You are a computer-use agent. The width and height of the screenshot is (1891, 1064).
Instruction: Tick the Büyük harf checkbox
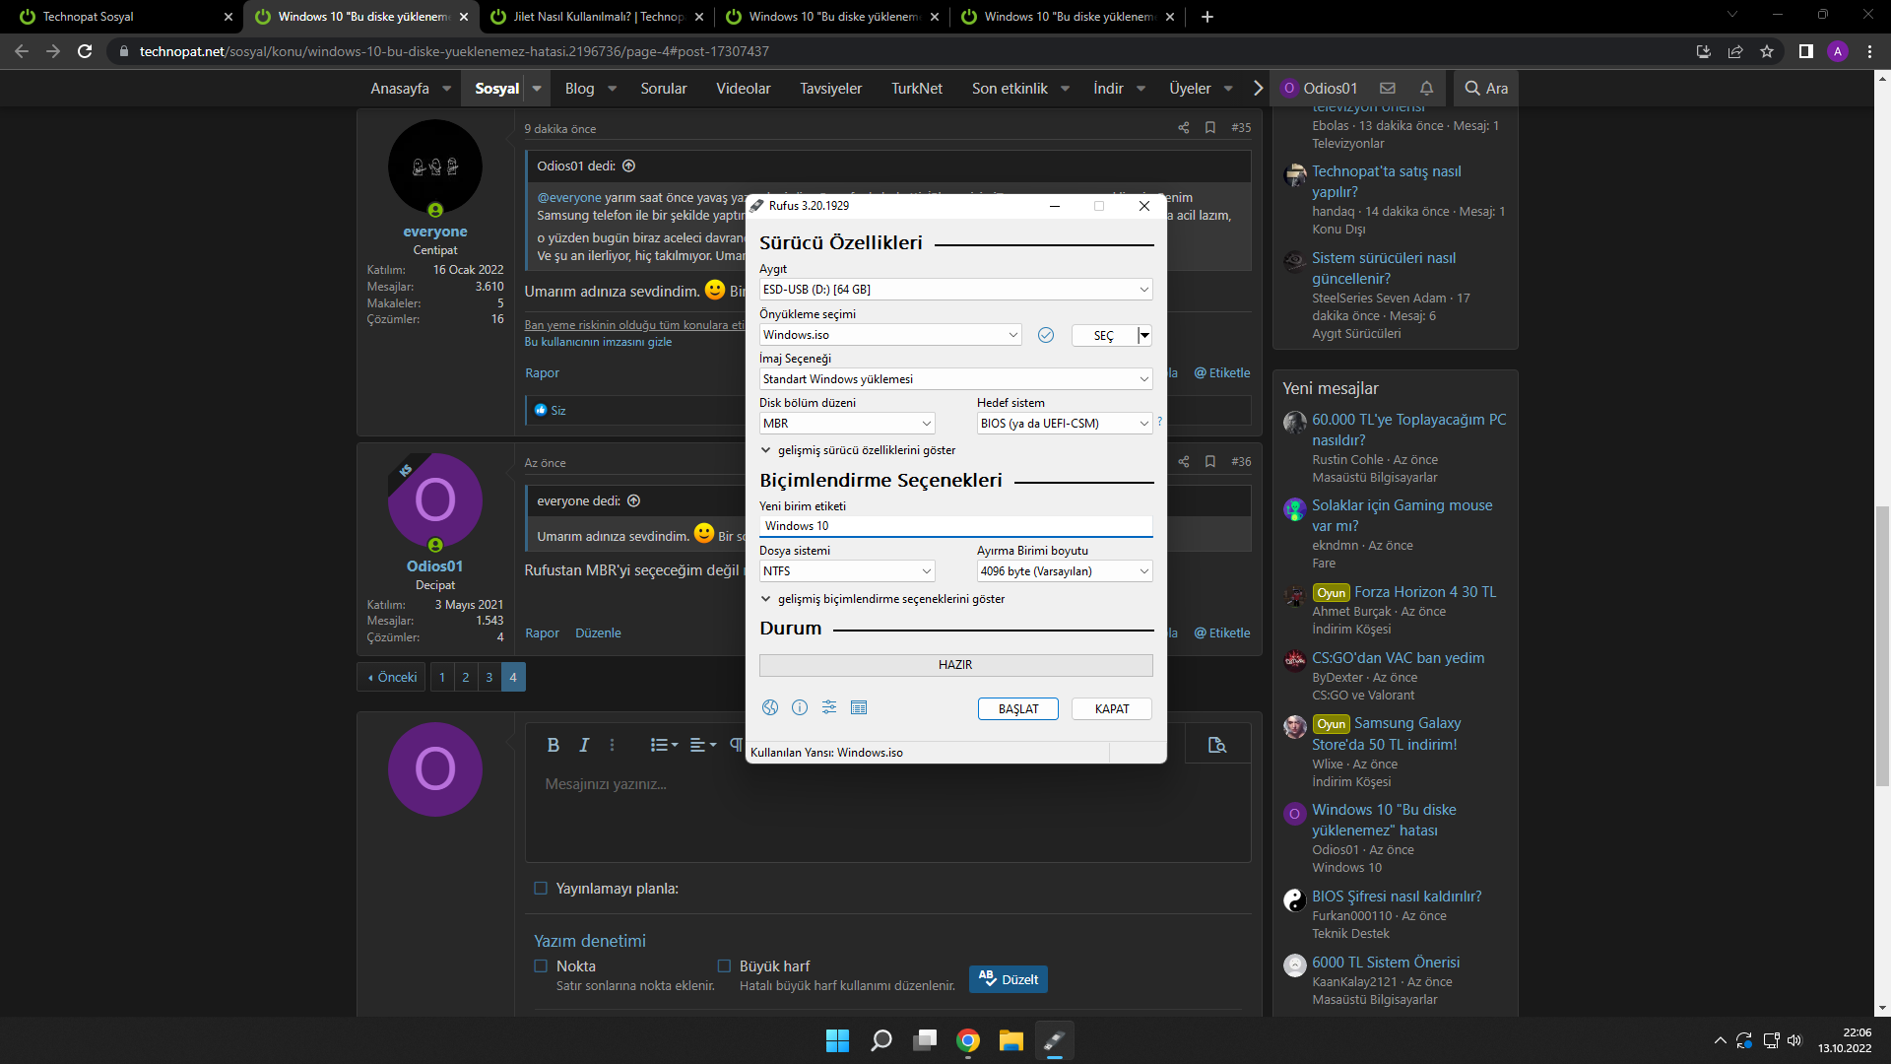(x=724, y=966)
